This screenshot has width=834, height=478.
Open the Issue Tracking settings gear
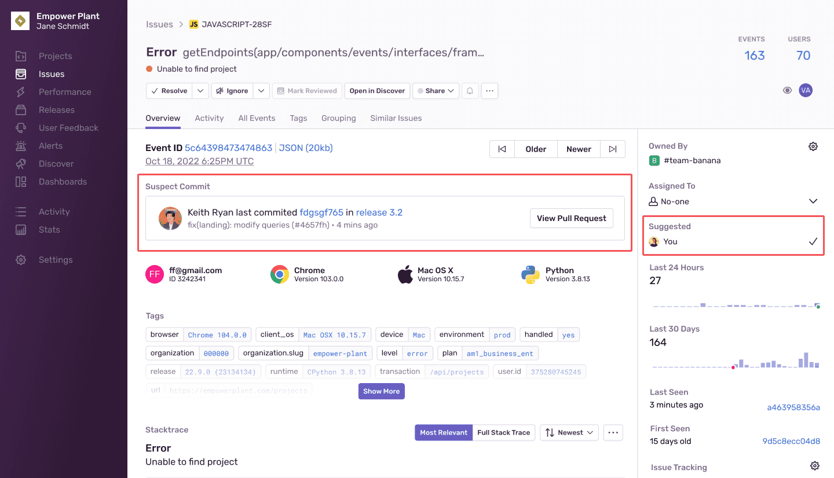[814, 466]
